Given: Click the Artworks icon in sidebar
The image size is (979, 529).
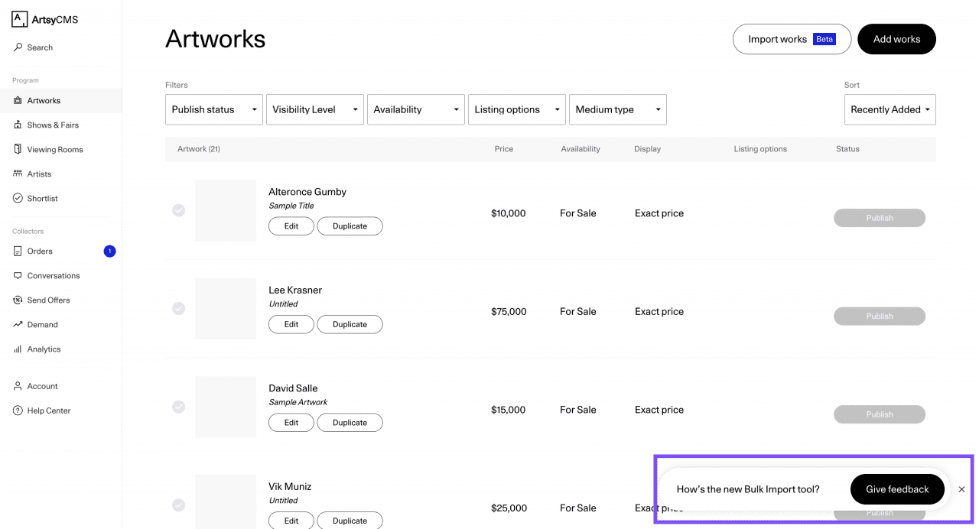Looking at the screenshot, I should click(18, 100).
